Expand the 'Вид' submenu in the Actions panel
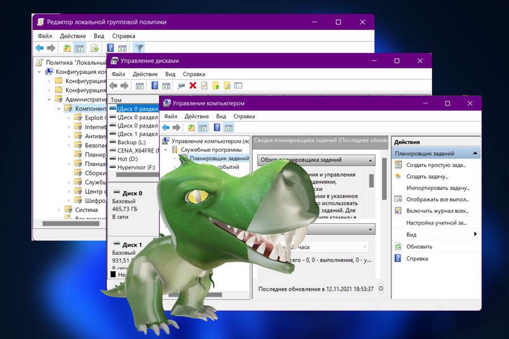 click(475, 234)
